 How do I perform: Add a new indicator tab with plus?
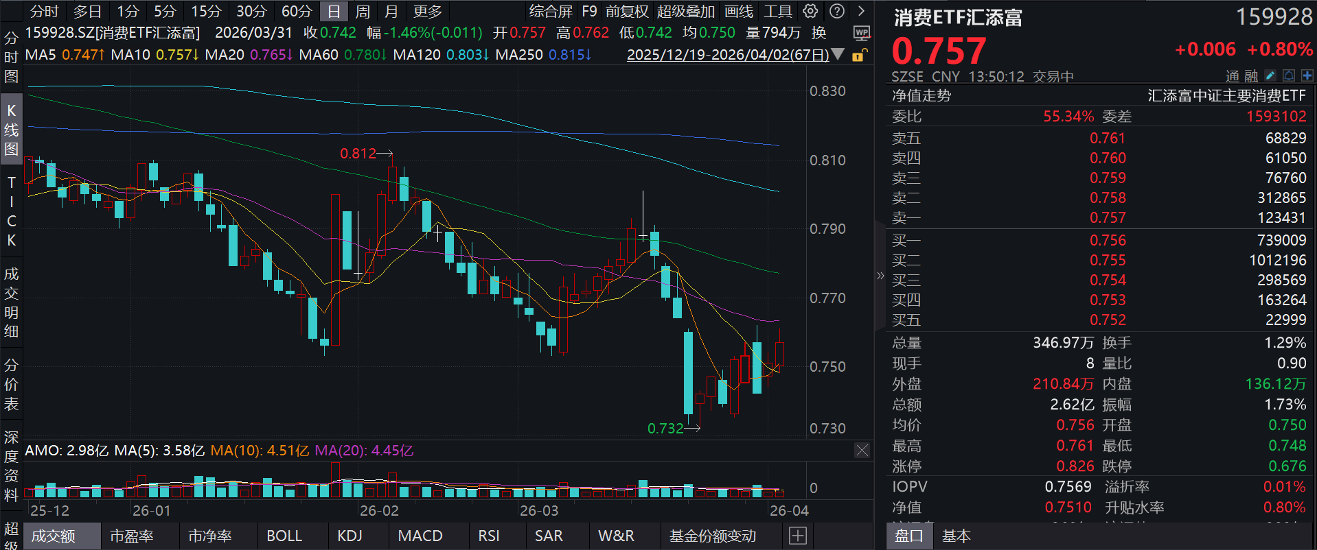point(797,536)
